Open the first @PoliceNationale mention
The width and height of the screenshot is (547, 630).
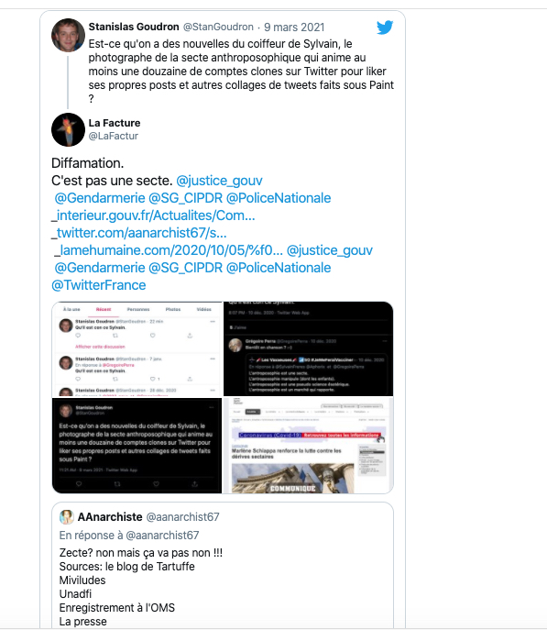[x=279, y=198]
